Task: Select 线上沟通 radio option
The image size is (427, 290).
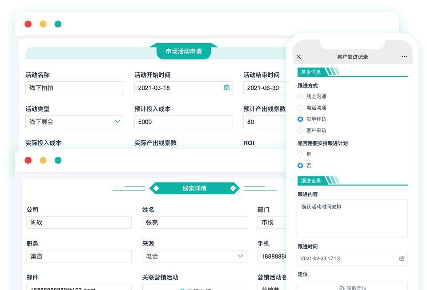Action: coord(300,96)
